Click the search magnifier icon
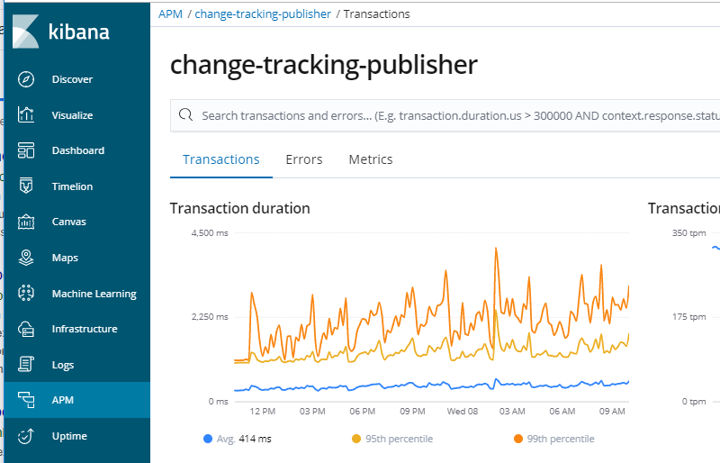 point(185,114)
